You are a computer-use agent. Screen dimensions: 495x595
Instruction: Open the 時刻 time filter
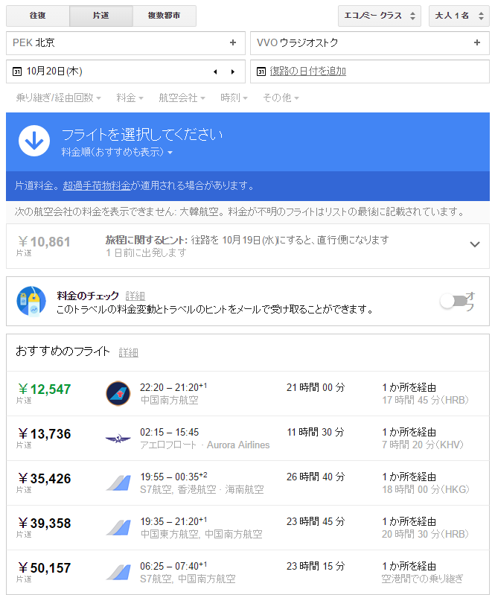point(234,98)
